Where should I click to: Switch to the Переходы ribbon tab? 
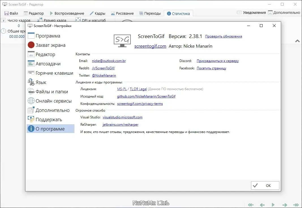150,13
